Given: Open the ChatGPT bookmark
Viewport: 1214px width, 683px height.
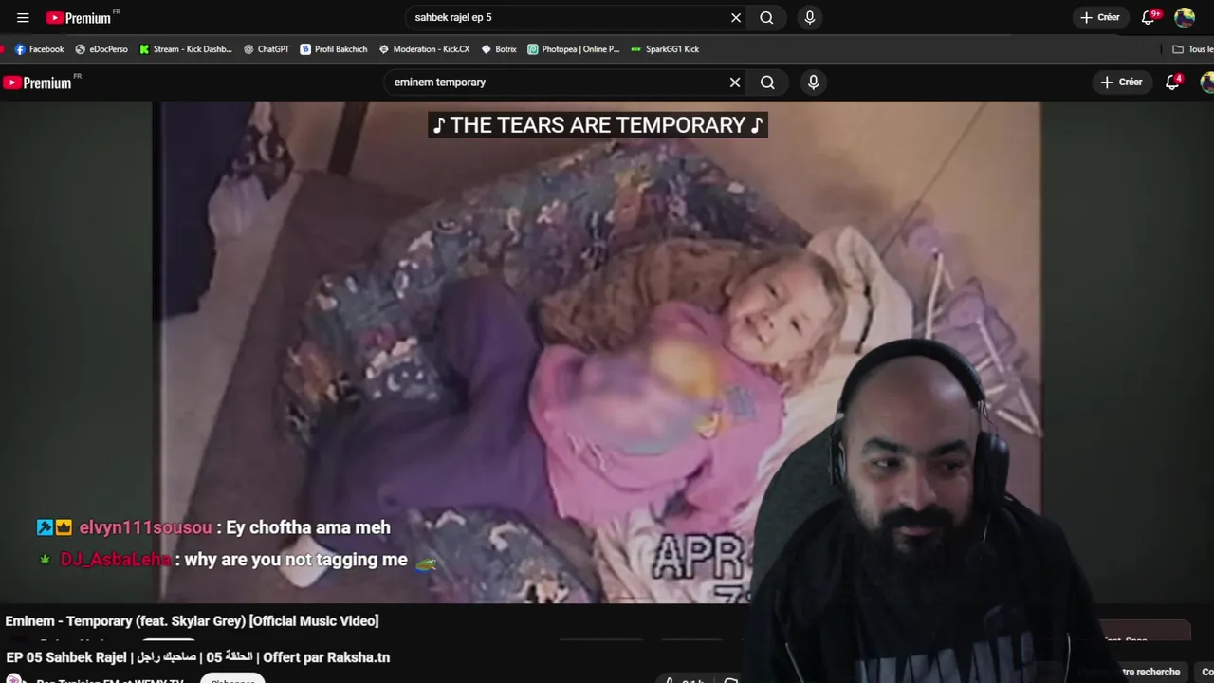Looking at the screenshot, I should (x=267, y=49).
